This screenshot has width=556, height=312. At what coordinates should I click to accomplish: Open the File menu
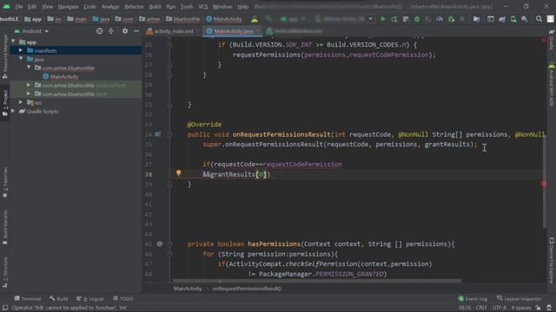[19, 7]
